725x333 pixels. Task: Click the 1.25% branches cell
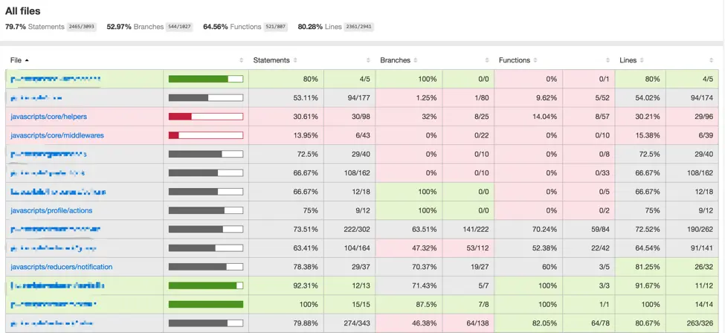coord(409,98)
